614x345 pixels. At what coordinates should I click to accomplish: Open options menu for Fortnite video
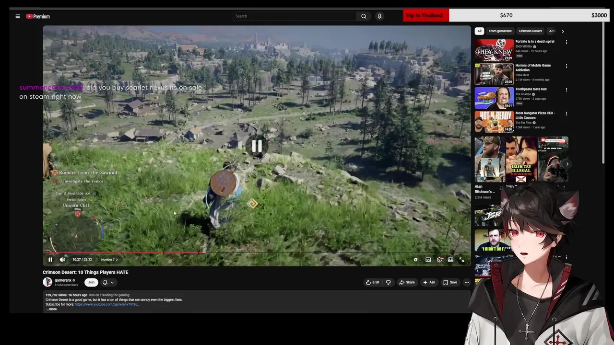[x=566, y=42]
